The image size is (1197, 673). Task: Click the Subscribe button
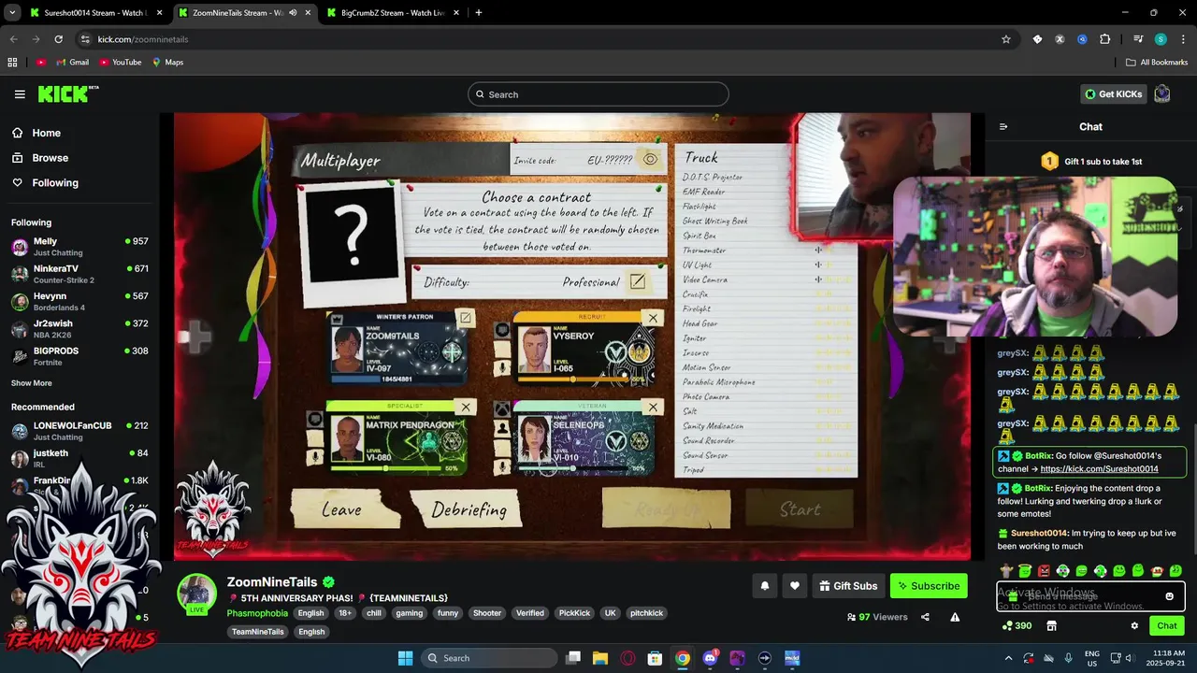point(929,586)
